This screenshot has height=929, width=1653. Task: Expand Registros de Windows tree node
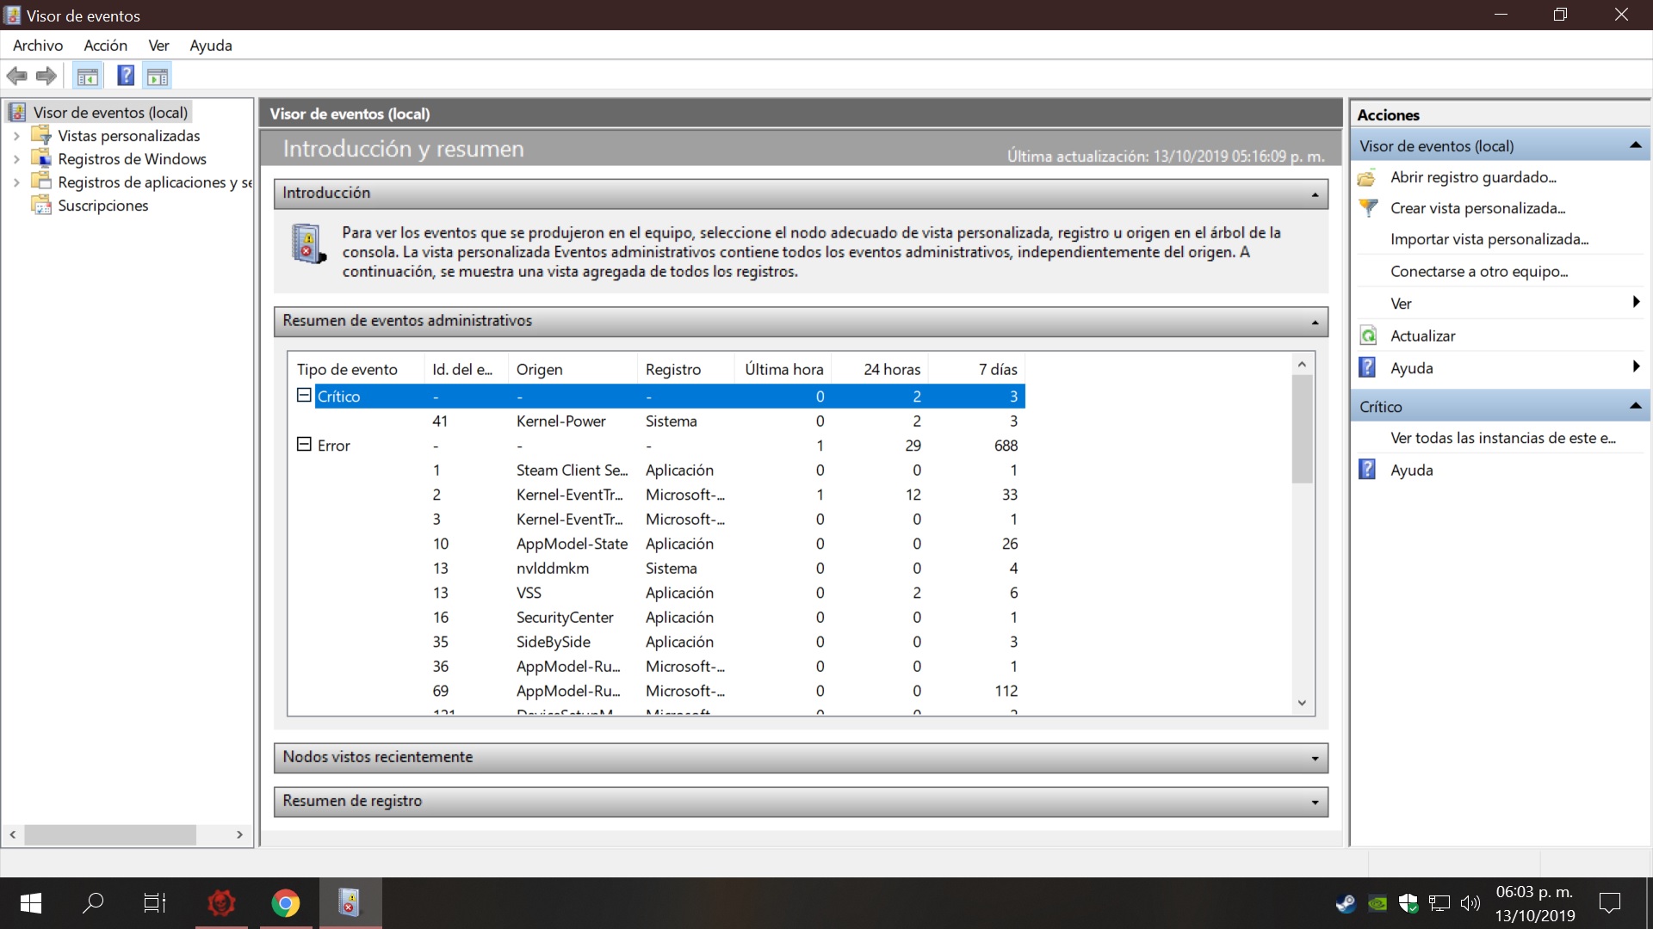tap(16, 159)
